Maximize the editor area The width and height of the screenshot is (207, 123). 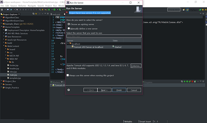(x=203, y=14)
